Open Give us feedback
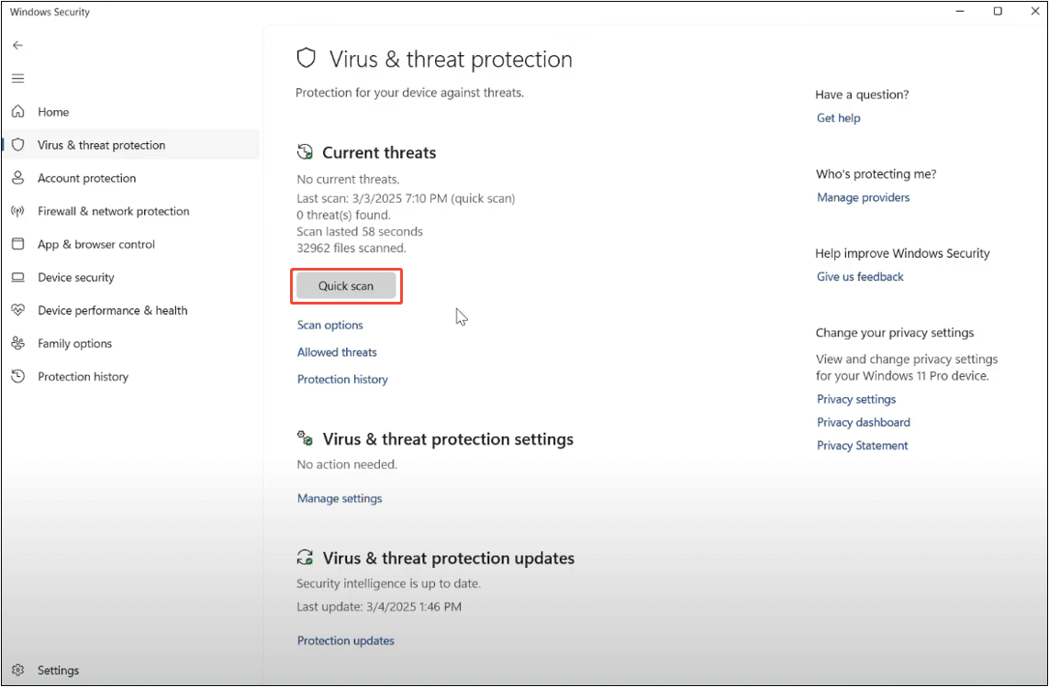 859,276
